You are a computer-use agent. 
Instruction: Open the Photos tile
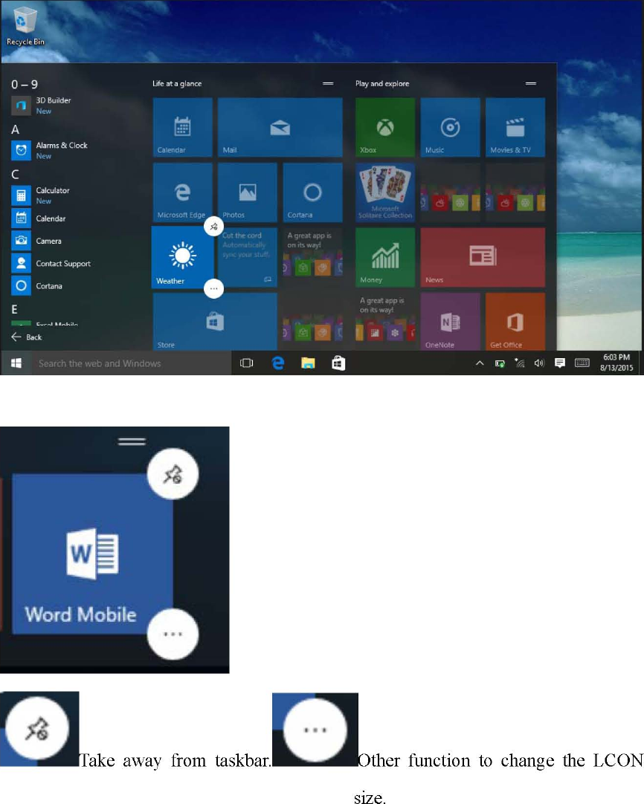248,192
